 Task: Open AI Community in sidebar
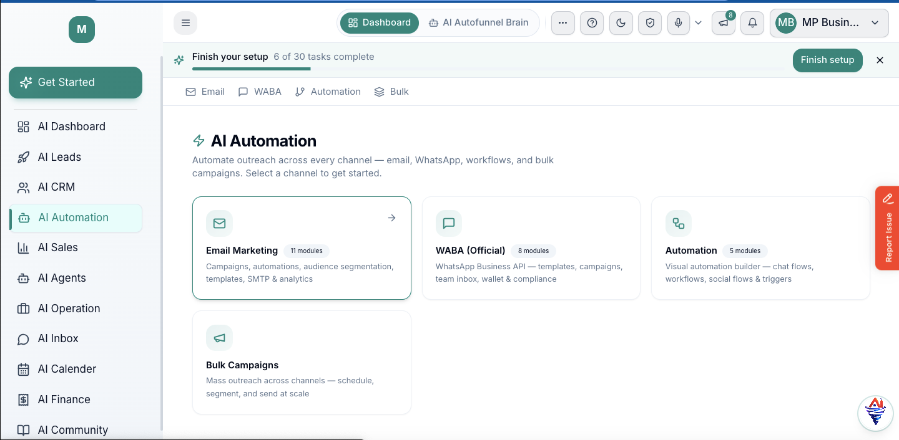click(76, 430)
